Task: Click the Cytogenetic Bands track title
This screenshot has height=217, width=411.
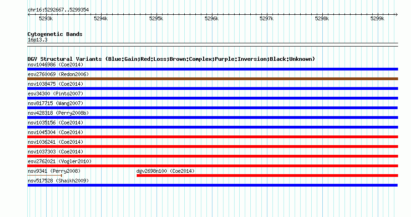Action: click(55, 34)
